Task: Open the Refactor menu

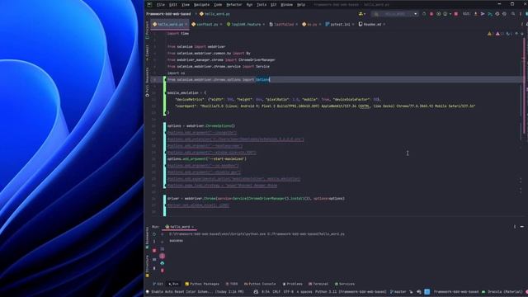Action: pyautogui.click(x=234, y=5)
